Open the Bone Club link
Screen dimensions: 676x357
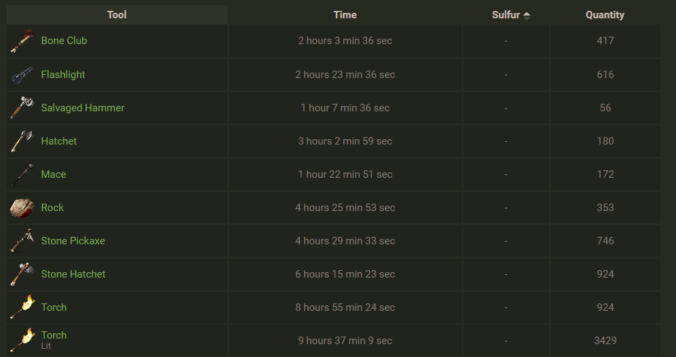pyautogui.click(x=64, y=41)
